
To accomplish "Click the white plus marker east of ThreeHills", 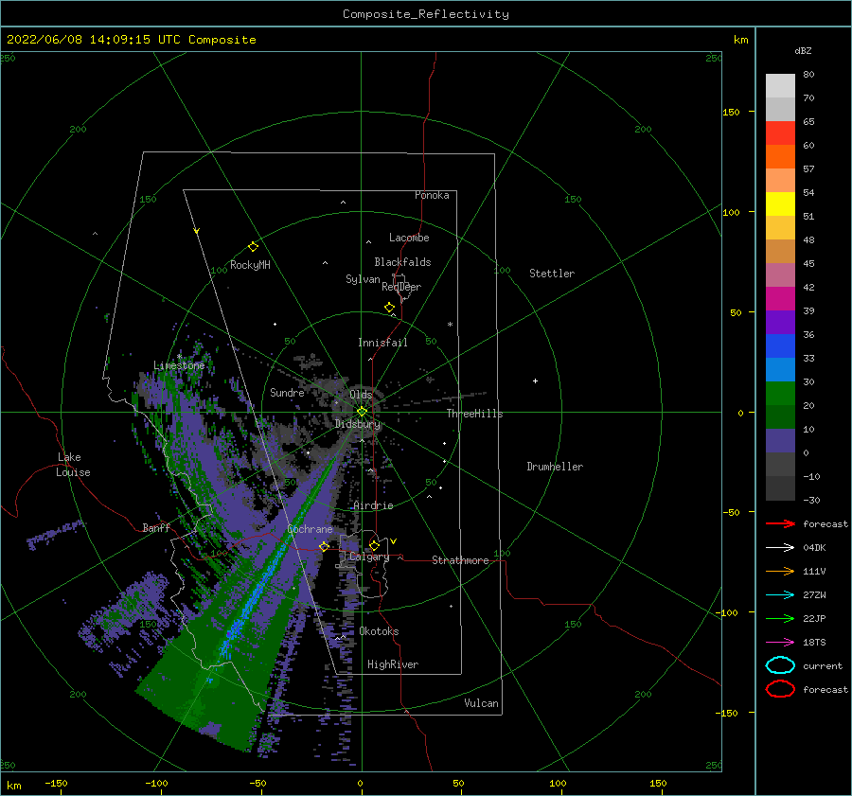I will [535, 380].
